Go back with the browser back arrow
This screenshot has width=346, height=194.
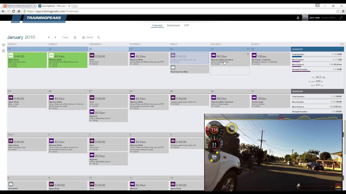(3, 11)
